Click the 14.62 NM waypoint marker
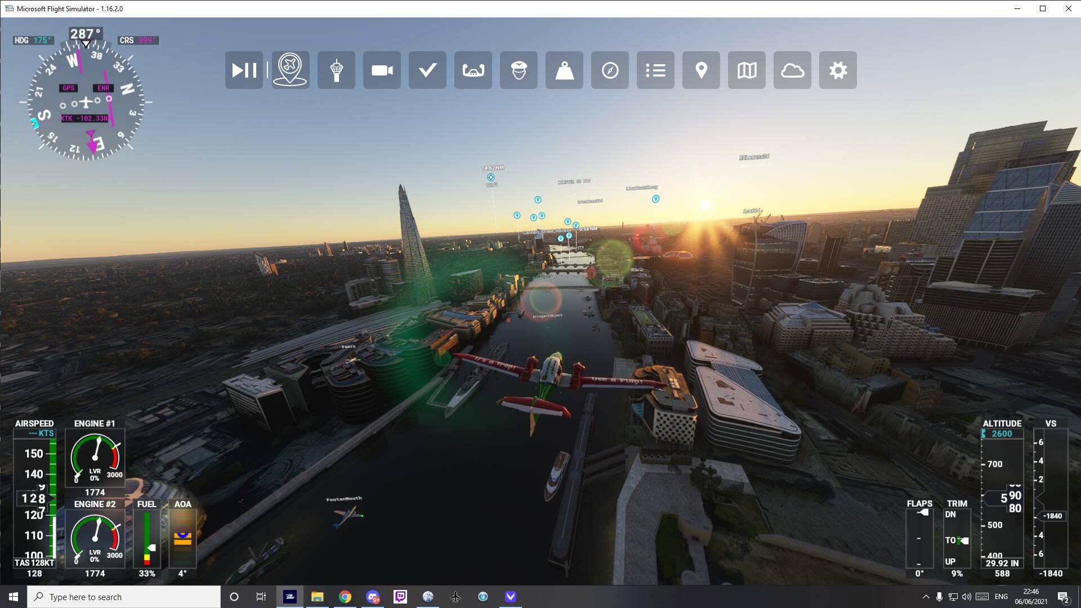The height and width of the screenshot is (608, 1081). point(490,177)
